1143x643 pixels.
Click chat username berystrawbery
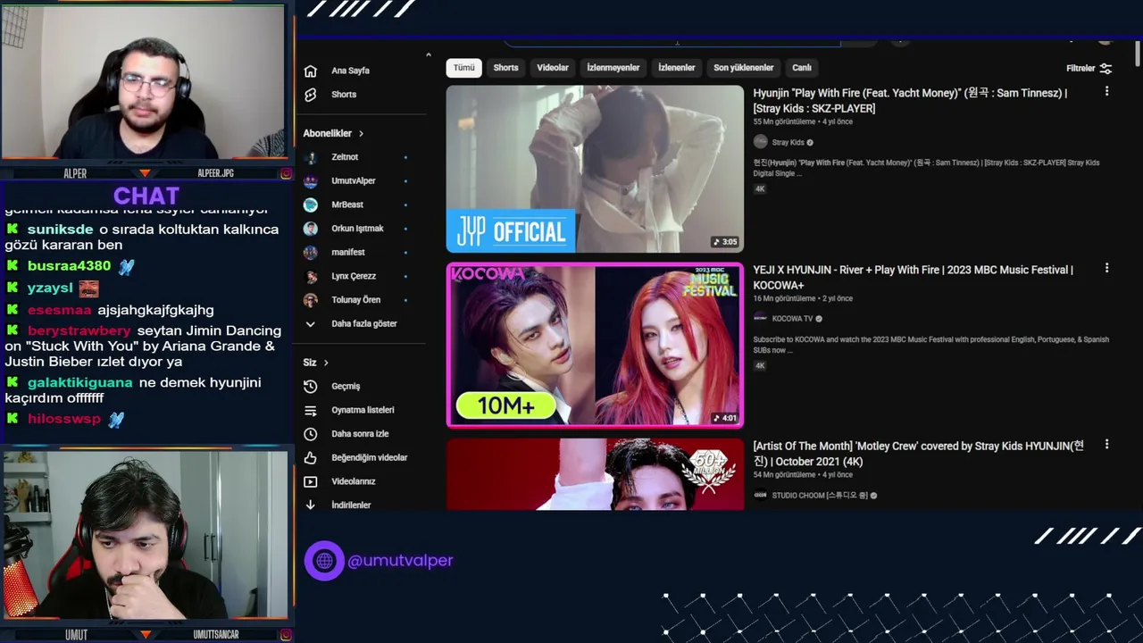tap(79, 330)
